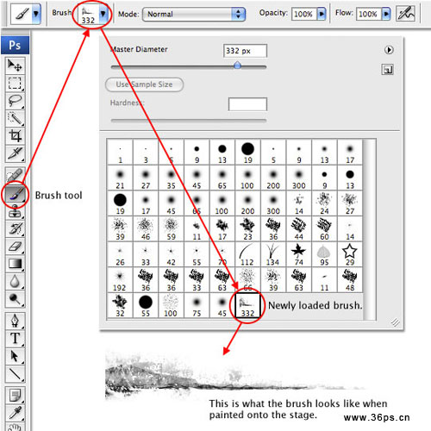Select the Healing Brush tool
The image size is (431, 431).
tap(15, 175)
